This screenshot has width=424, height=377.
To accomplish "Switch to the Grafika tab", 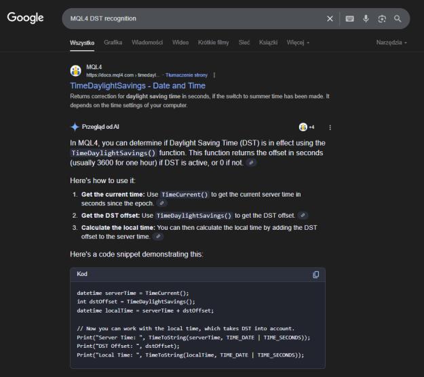I will pos(113,43).
